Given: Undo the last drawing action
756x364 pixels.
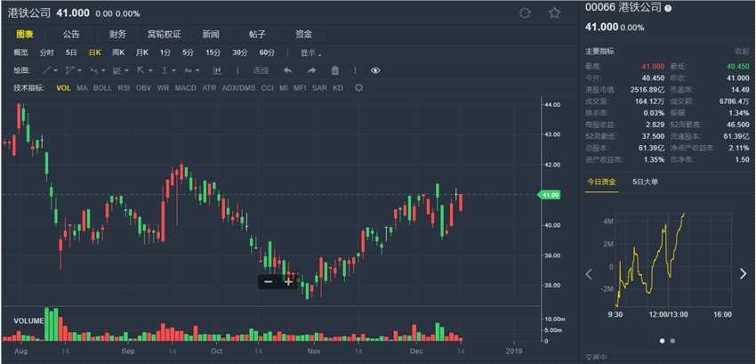Looking at the screenshot, I should tap(288, 70).
